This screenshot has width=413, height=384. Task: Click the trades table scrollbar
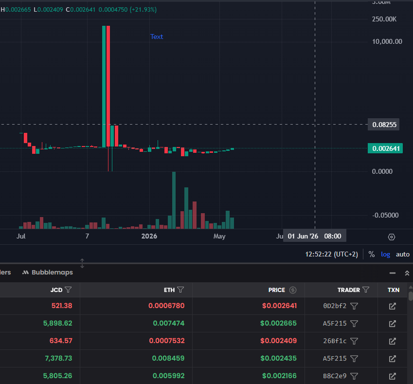pos(411,296)
